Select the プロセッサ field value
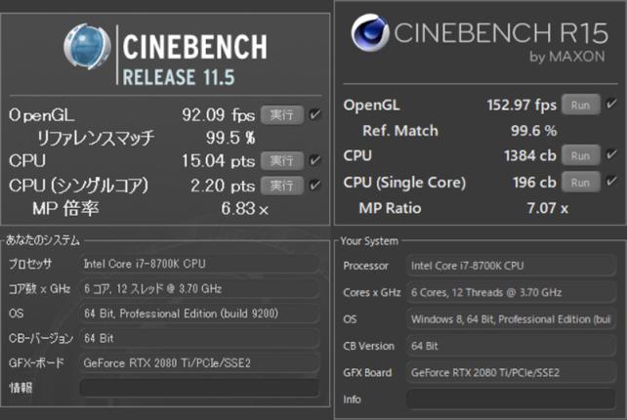 (198, 264)
